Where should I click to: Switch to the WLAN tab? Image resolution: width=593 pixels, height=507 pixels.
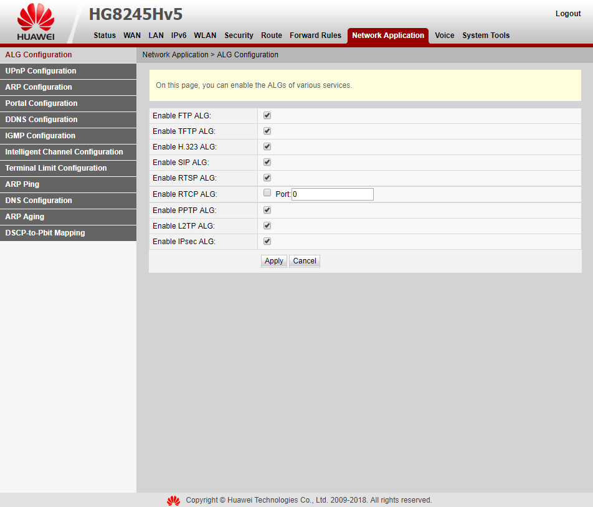(x=205, y=36)
